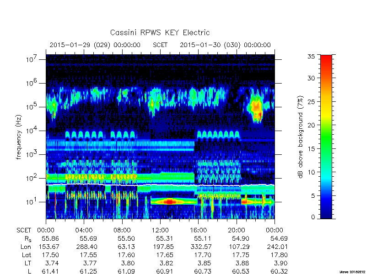Click the green middle section of the colorbar
The image size is (366, 274).
[x=326, y=137]
